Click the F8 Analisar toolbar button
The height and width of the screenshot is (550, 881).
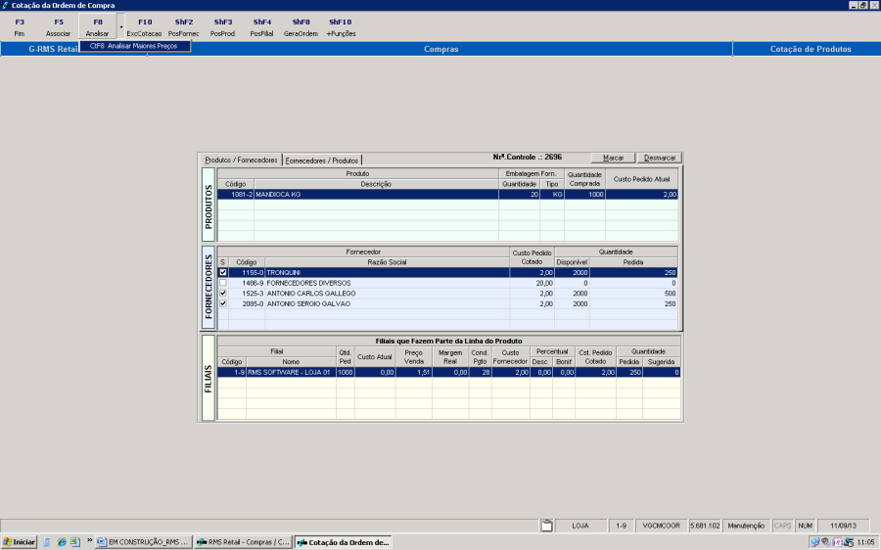[x=97, y=26]
